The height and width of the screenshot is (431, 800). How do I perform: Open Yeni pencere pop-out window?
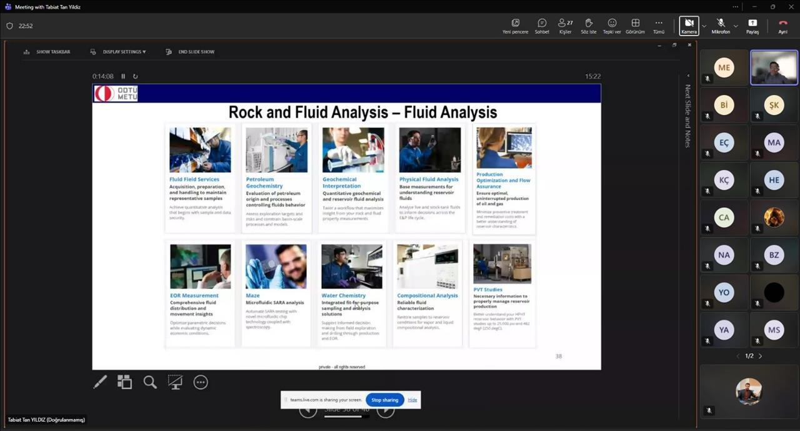coord(515,26)
